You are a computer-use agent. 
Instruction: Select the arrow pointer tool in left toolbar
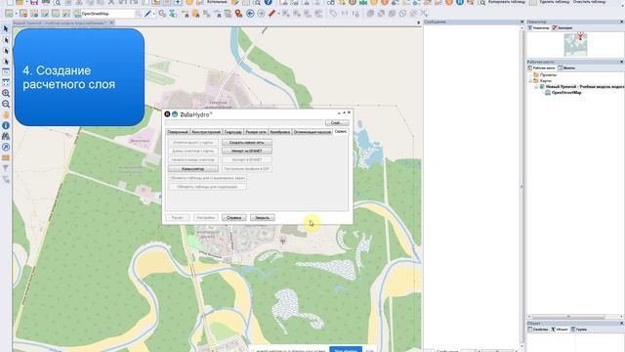[6, 28]
